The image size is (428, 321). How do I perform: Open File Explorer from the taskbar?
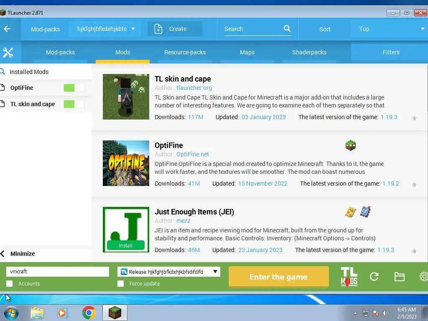pos(37,313)
